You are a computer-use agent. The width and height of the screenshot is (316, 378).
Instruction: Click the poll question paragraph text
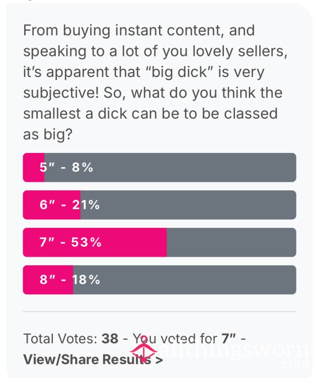(x=155, y=82)
